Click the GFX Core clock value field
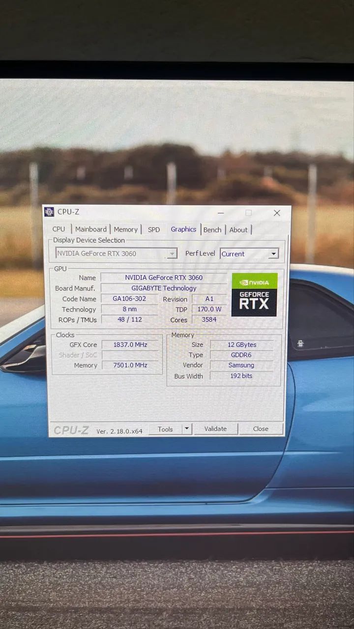This screenshot has width=354, height=629. pos(130,344)
